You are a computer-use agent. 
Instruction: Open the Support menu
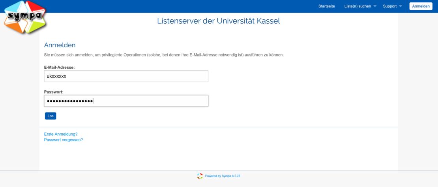(x=390, y=6)
